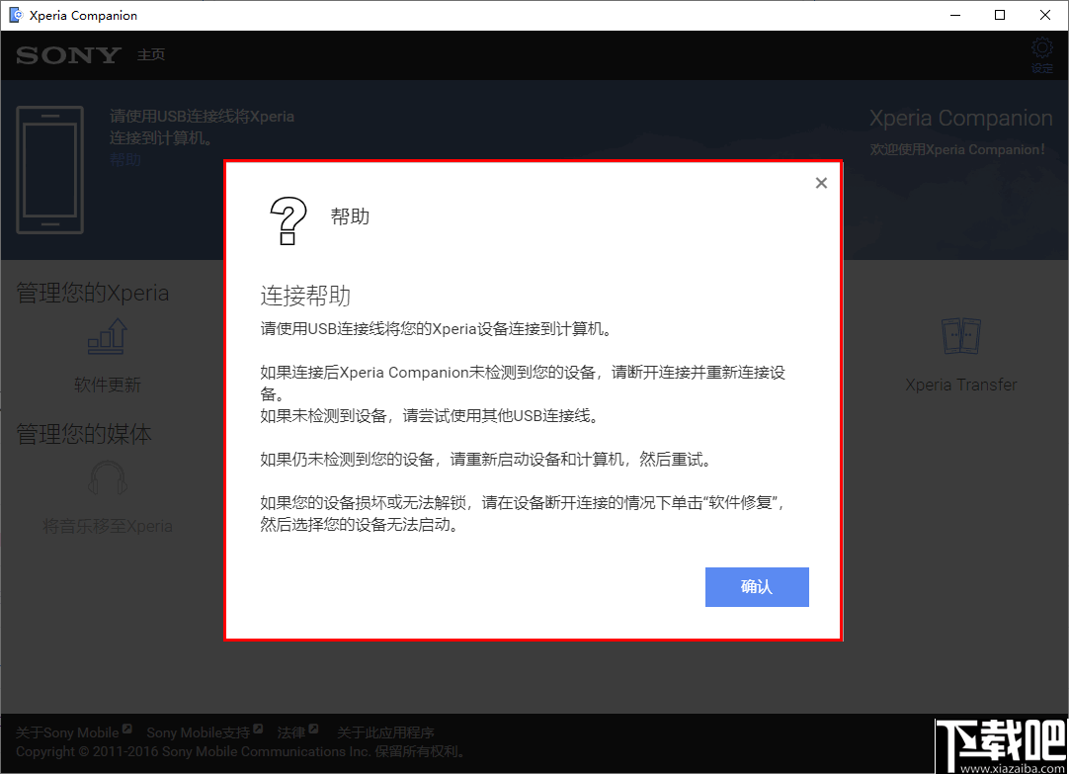Click the question mark help icon in dialog

tap(288, 219)
